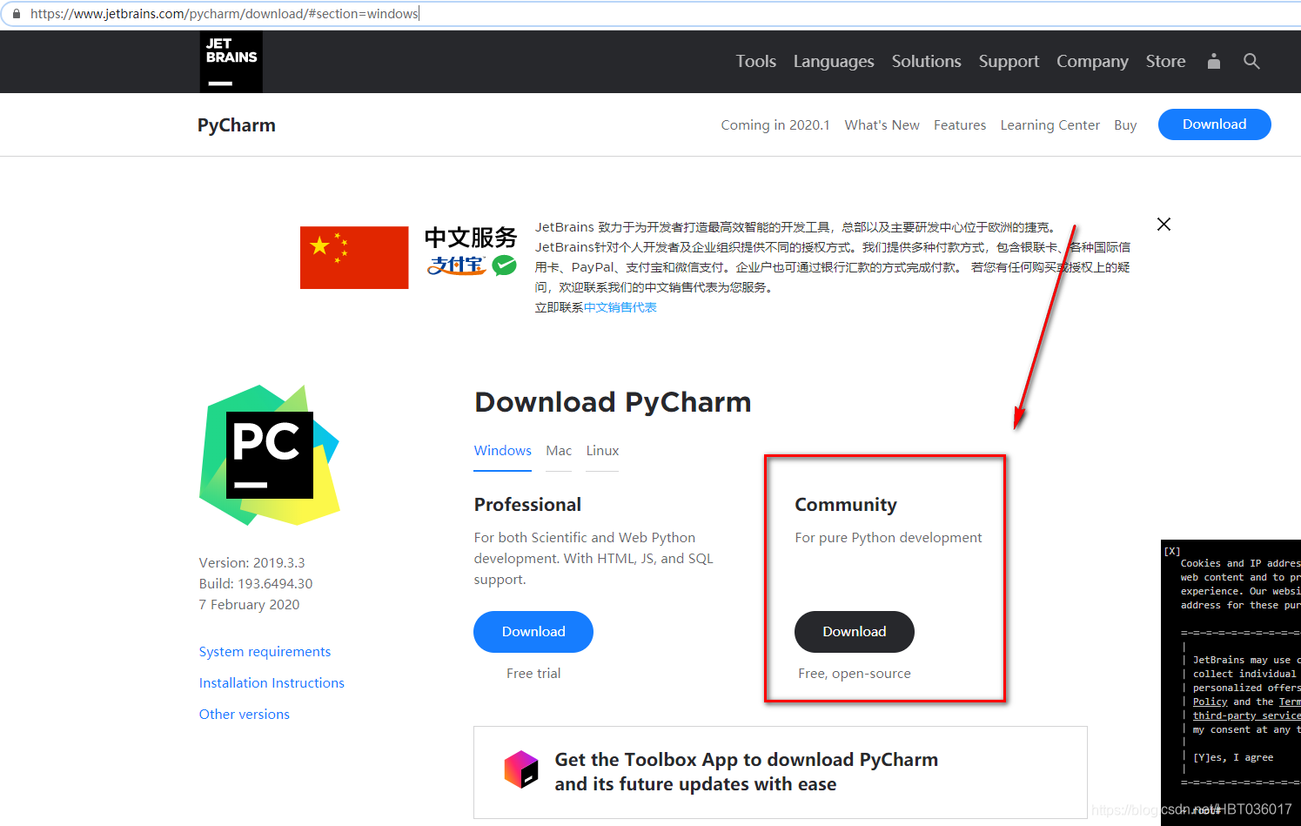Open the Company menu
The image size is (1301, 826).
(1092, 61)
